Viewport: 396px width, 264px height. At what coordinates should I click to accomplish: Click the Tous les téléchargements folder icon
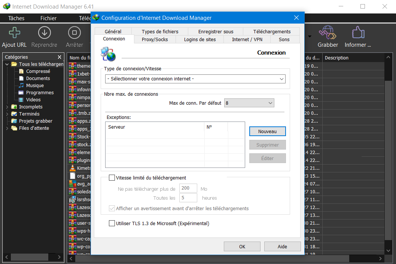(14, 64)
